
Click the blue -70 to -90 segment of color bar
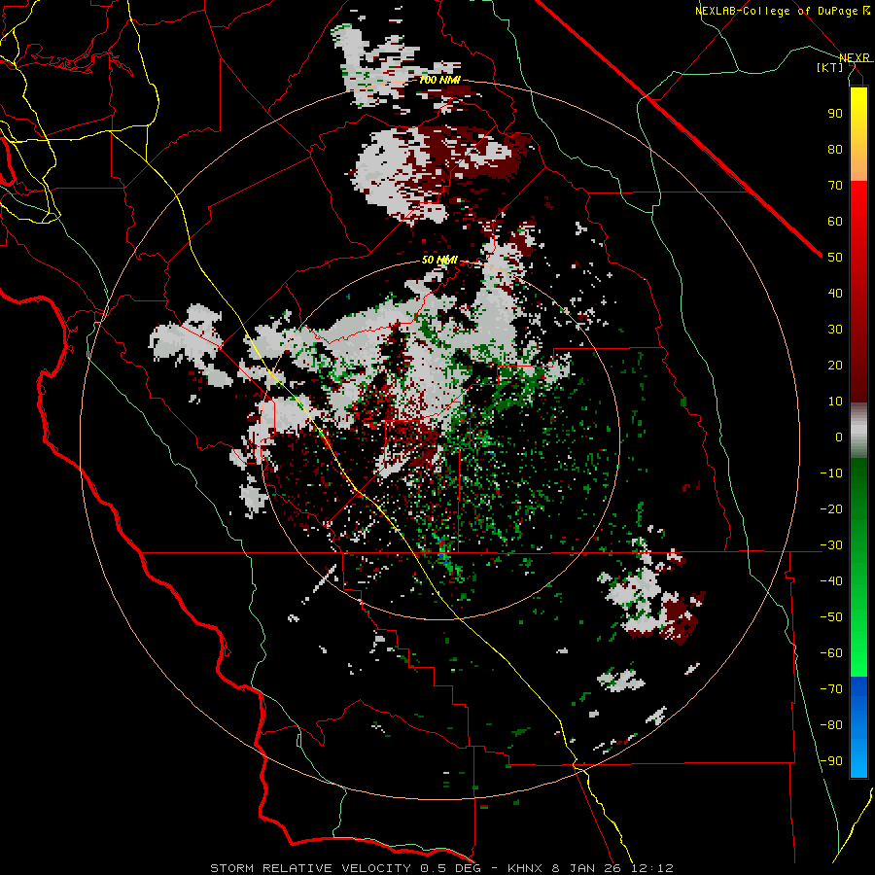(858, 727)
